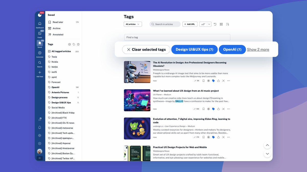This screenshot has height=172, width=307.
Task: Open the mark-as-read dropdown arrow
Action: (x=209, y=24)
